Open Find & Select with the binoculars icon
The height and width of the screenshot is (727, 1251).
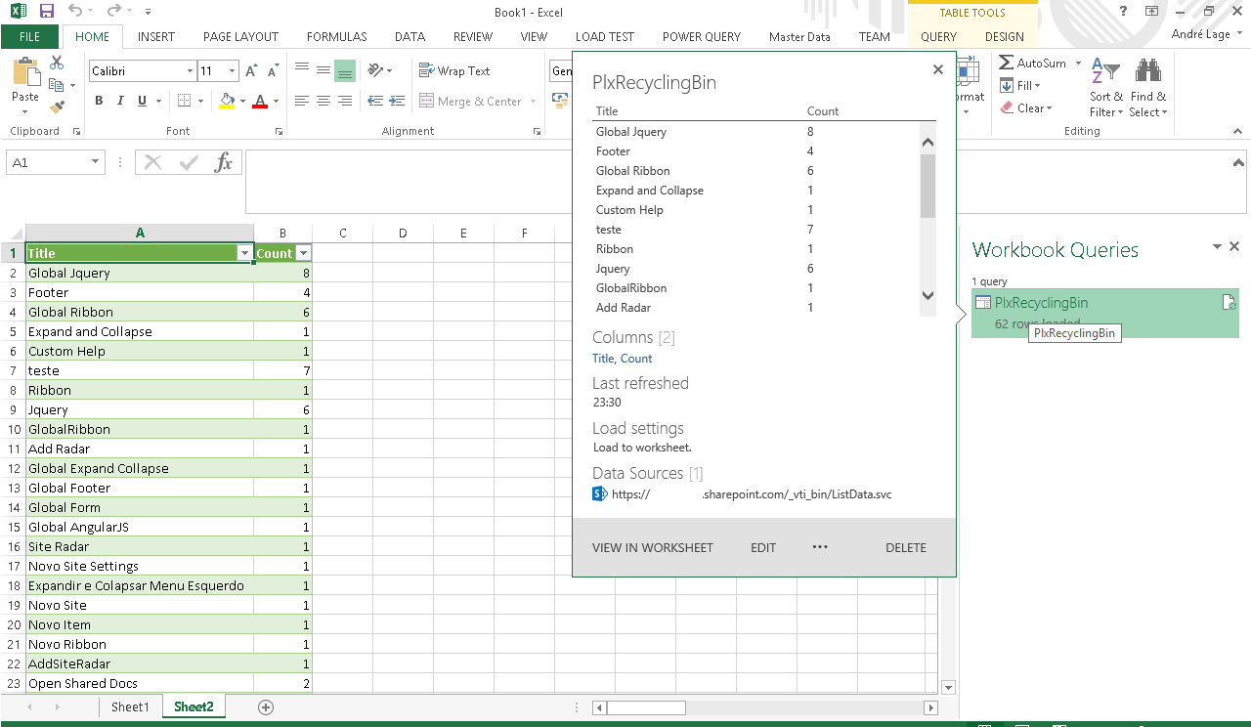click(x=1148, y=88)
